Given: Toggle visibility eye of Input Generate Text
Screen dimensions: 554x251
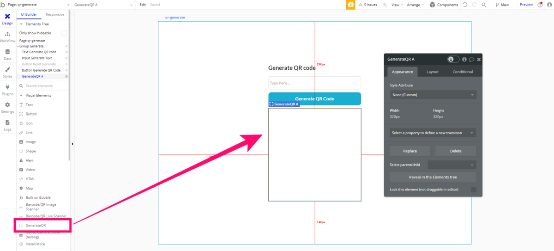Looking at the screenshot, I should click(x=66, y=58).
